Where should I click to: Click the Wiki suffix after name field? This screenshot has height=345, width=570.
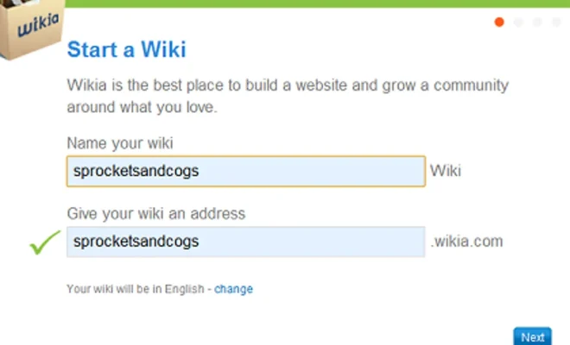446,171
